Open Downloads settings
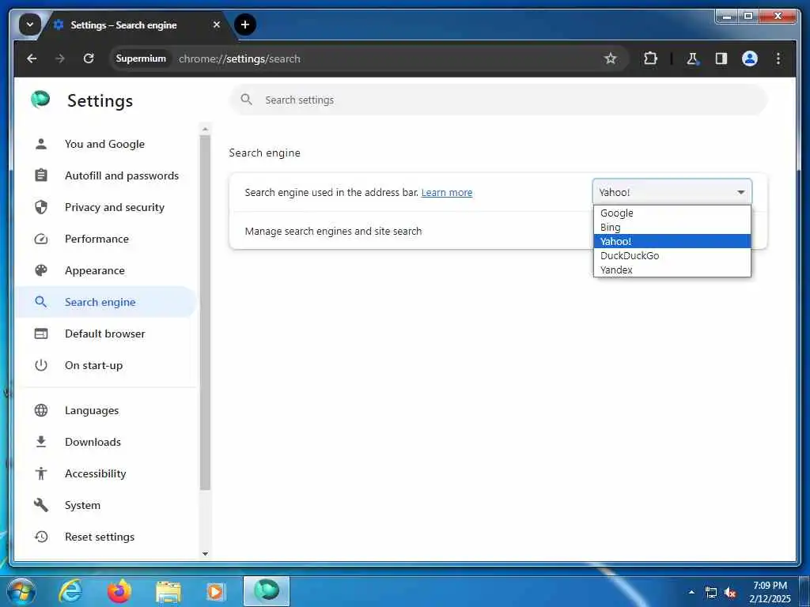 tap(105, 442)
